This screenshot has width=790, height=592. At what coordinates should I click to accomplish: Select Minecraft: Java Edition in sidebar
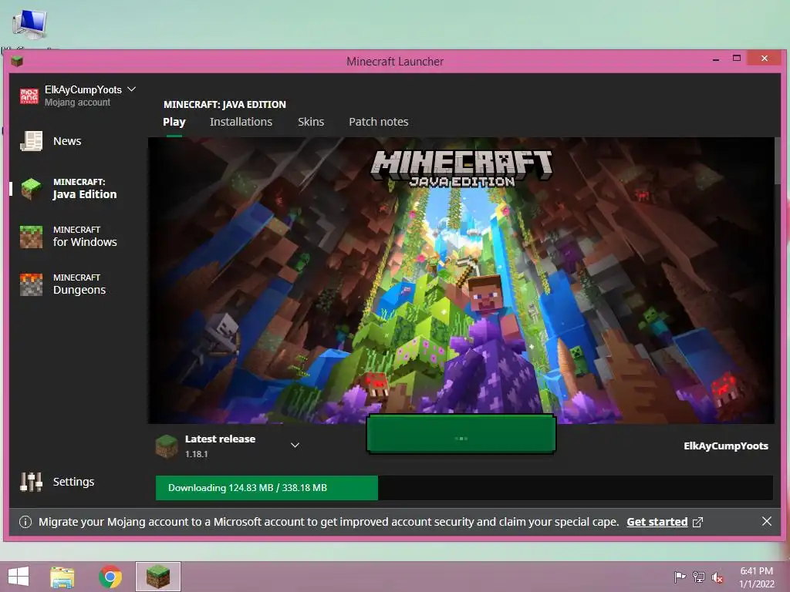(69, 189)
